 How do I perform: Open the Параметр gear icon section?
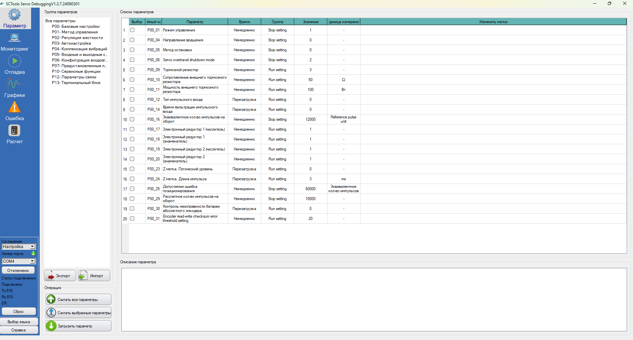pos(15,15)
